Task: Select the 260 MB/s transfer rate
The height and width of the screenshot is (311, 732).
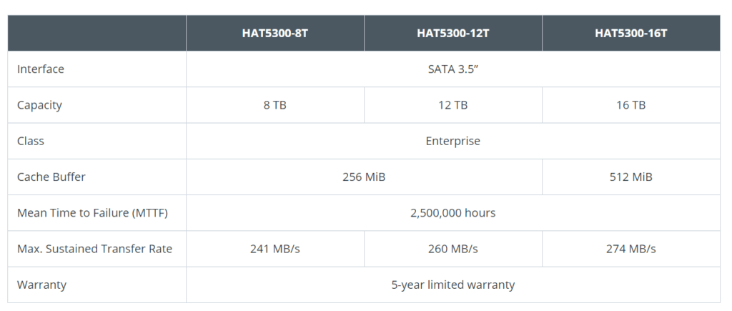Action: [x=452, y=249]
